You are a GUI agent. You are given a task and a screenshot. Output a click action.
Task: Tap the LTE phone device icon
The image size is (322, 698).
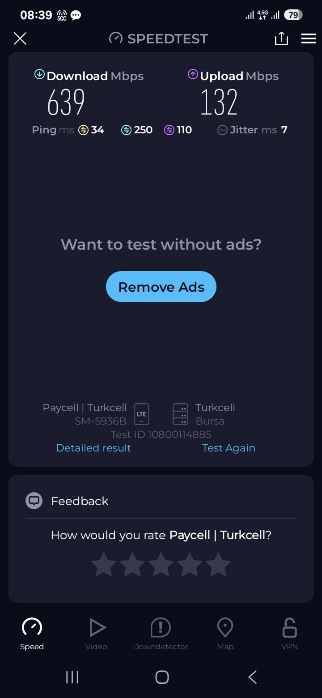(x=141, y=414)
